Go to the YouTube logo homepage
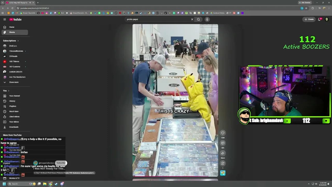Viewport: 332px width, 187px height. point(16,19)
